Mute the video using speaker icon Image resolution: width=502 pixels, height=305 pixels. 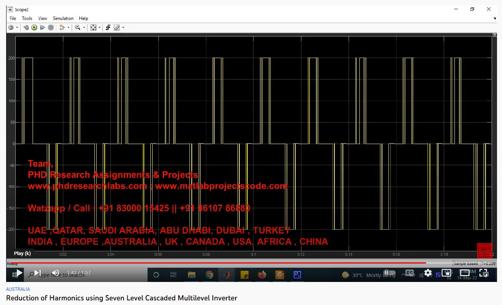point(56,273)
